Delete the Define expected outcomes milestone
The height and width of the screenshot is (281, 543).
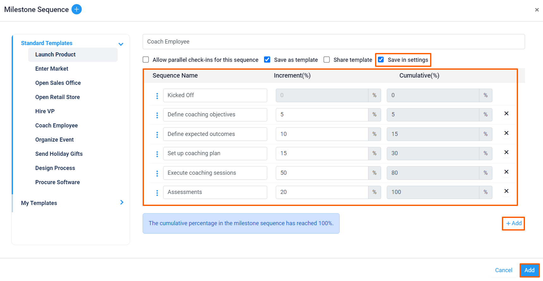coord(506,133)
